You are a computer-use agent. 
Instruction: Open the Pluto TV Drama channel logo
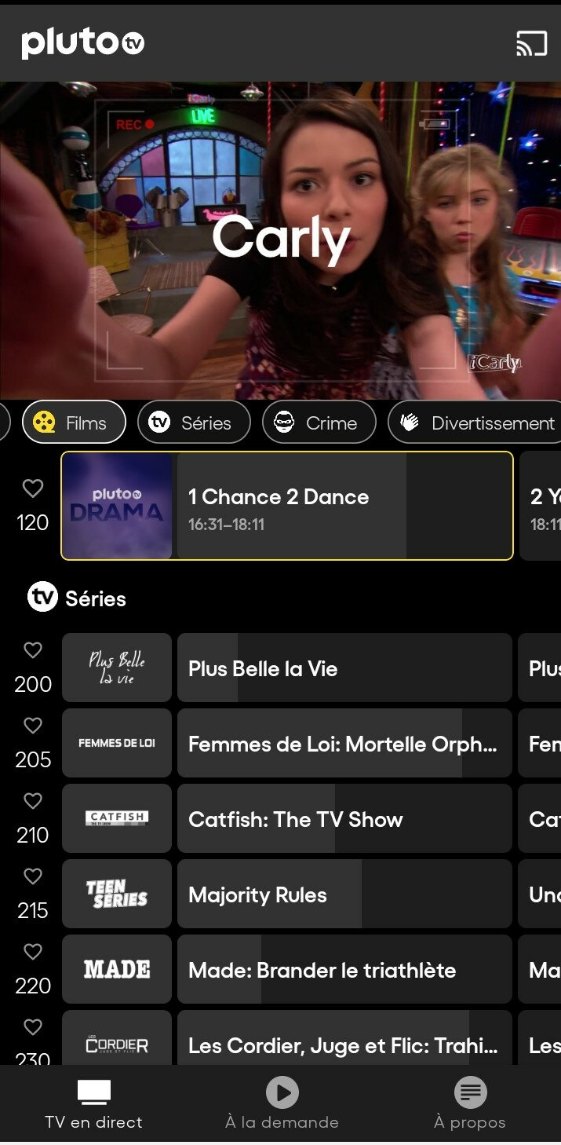117,506
